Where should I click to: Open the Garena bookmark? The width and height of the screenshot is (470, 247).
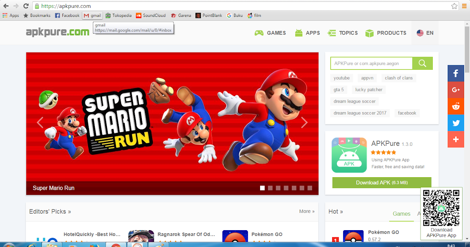point(181,16)
